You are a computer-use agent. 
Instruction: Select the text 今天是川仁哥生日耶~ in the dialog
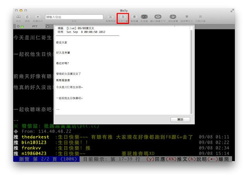click(x=69, y=87)
